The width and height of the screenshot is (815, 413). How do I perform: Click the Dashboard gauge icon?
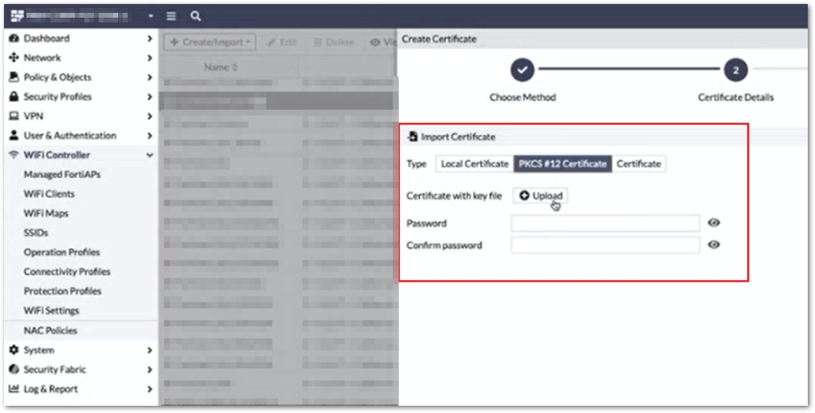click(14, 38)
